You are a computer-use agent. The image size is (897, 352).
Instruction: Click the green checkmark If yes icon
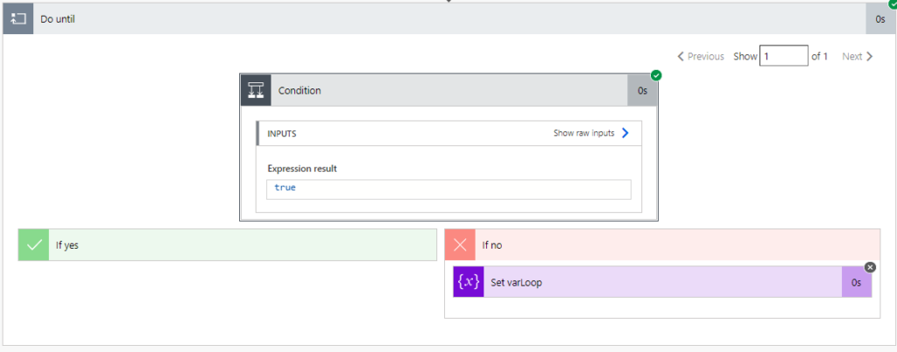34,245
